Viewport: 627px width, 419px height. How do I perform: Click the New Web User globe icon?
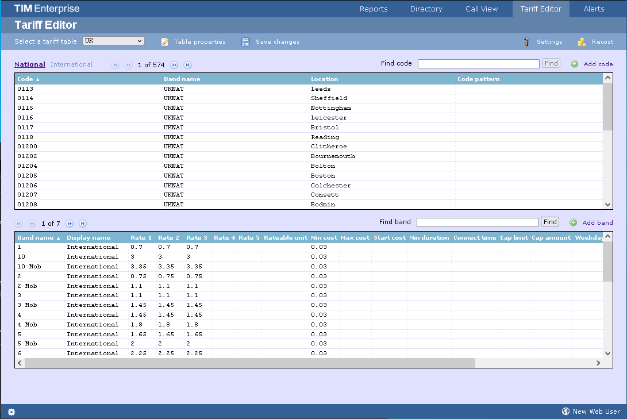[565, 412]
